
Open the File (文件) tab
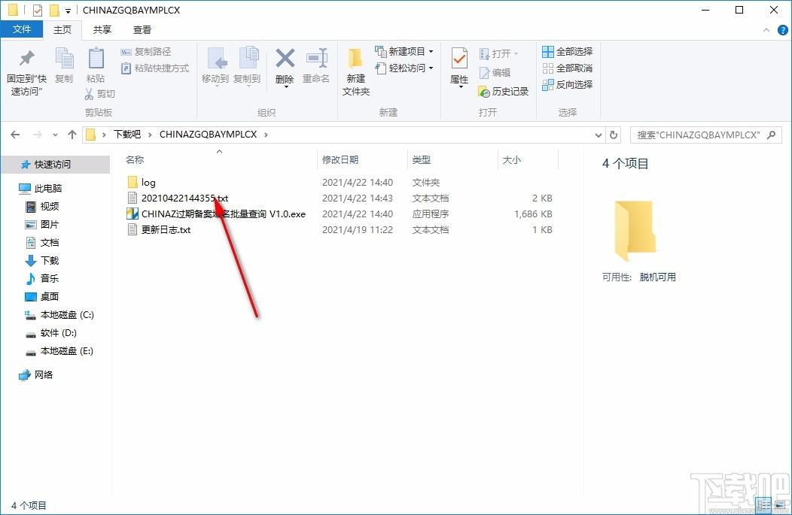click(x=22, y=29)
